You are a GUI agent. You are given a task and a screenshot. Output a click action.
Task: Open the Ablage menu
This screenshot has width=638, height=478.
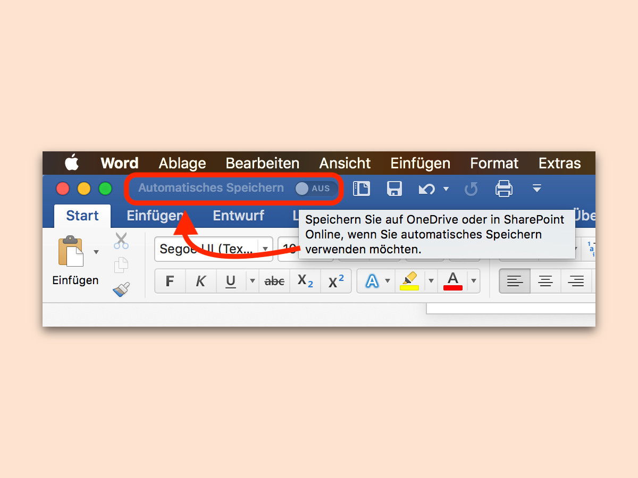point(182,163)
